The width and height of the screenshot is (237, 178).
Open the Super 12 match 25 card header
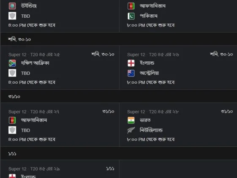click(x=34, y=55)
